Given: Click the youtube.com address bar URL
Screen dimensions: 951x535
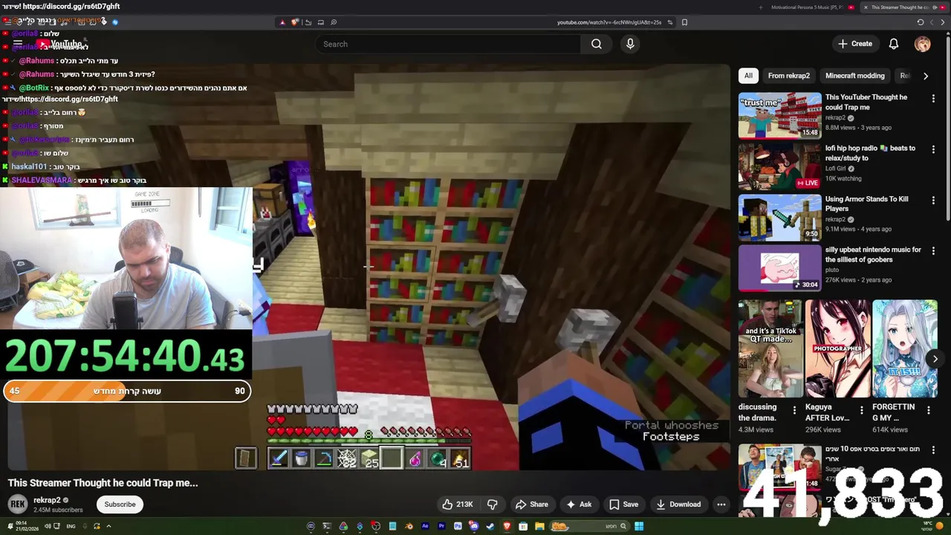Looking at the screenshot, I should 609,22.
